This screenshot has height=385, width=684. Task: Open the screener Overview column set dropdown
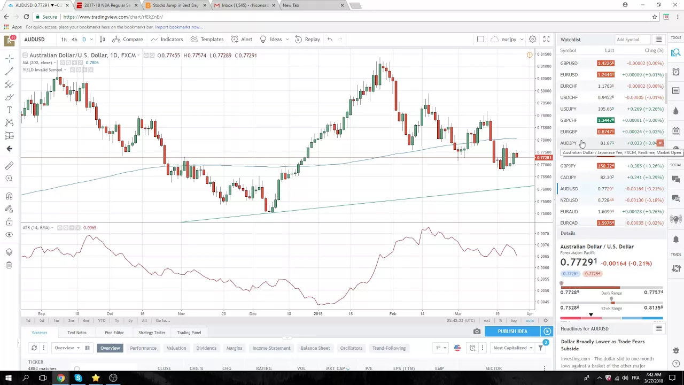(x=67, y=348)
